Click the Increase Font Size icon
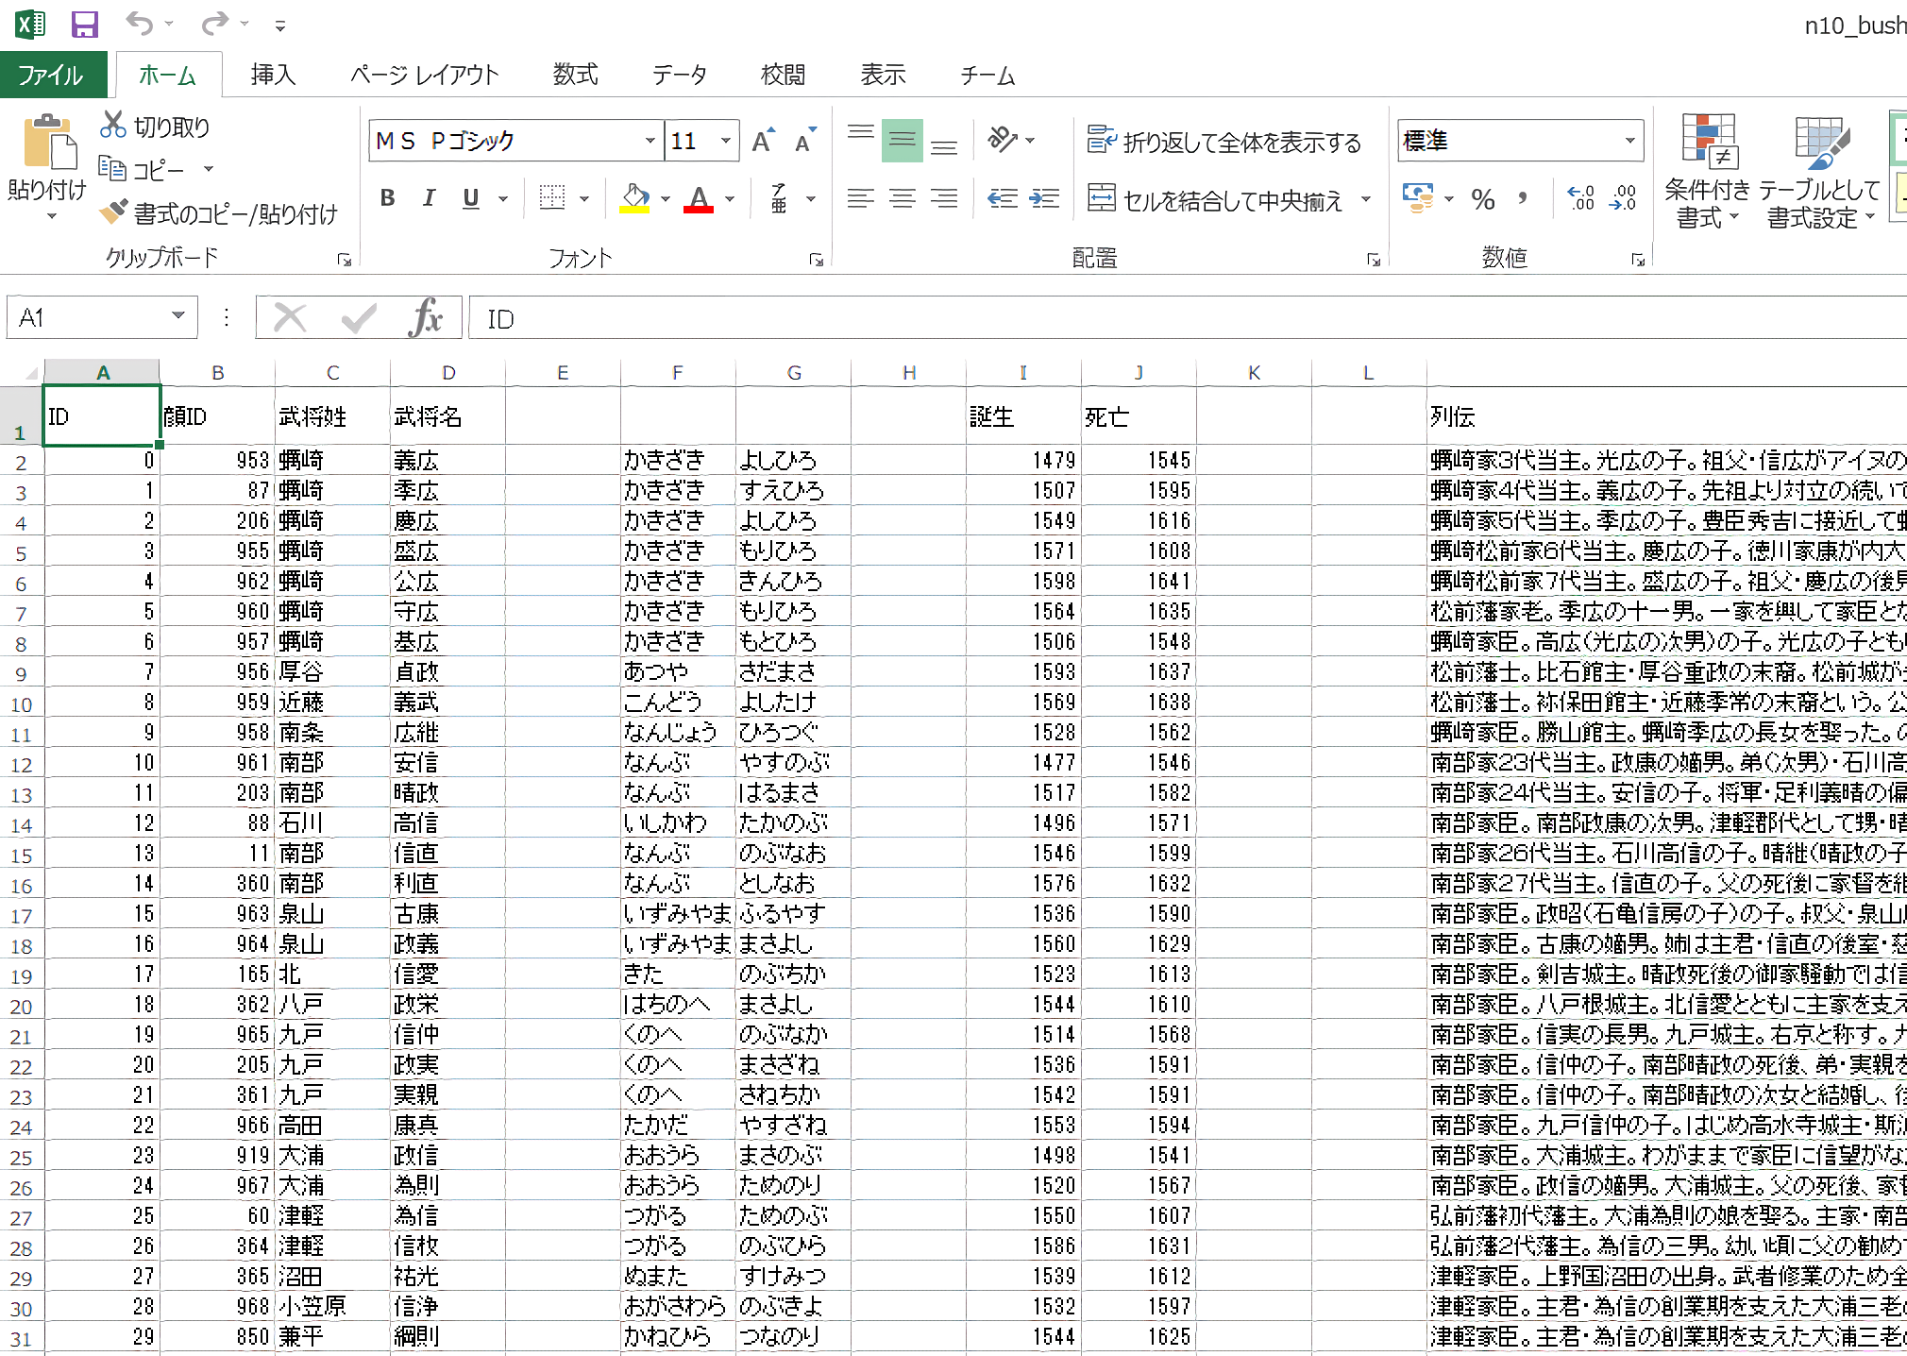 (x=763, y=142)
